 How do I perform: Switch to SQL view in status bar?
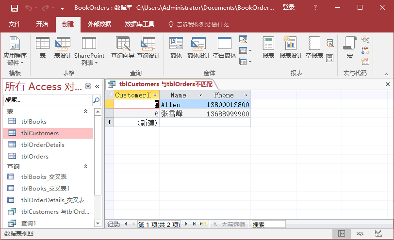click(360, 233)
